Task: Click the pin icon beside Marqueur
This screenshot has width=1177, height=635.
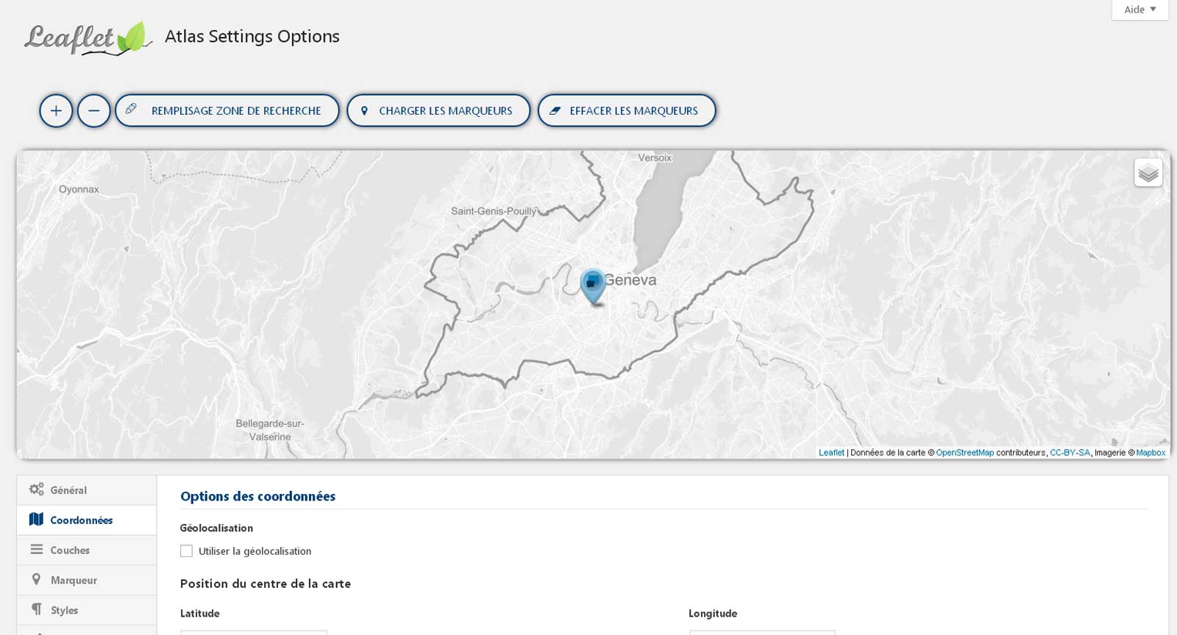Action: pos(36,580)
